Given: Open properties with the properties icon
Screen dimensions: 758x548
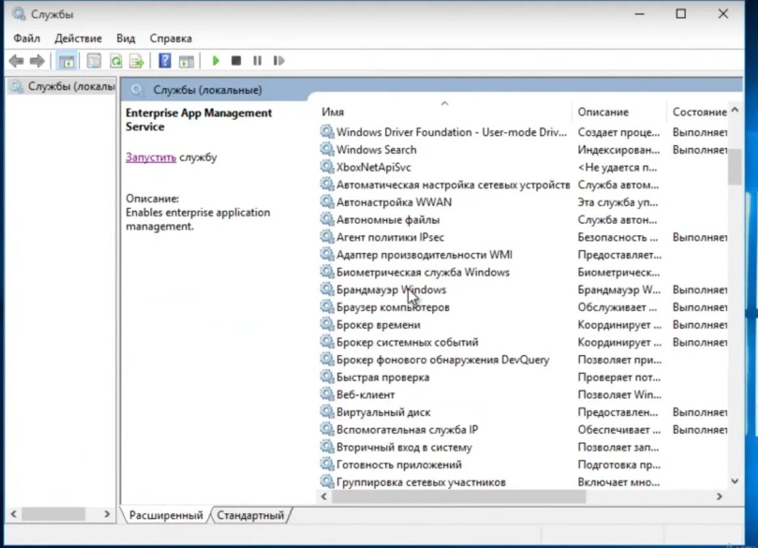Looking at the screenshot, I should point(94,60).
